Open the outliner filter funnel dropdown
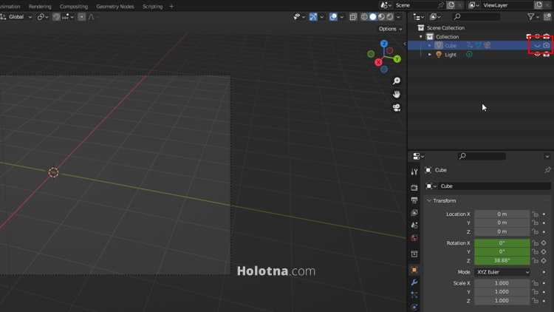Image resolution: width=554 pixels, height=312 pixels. (x=533, y=16)
